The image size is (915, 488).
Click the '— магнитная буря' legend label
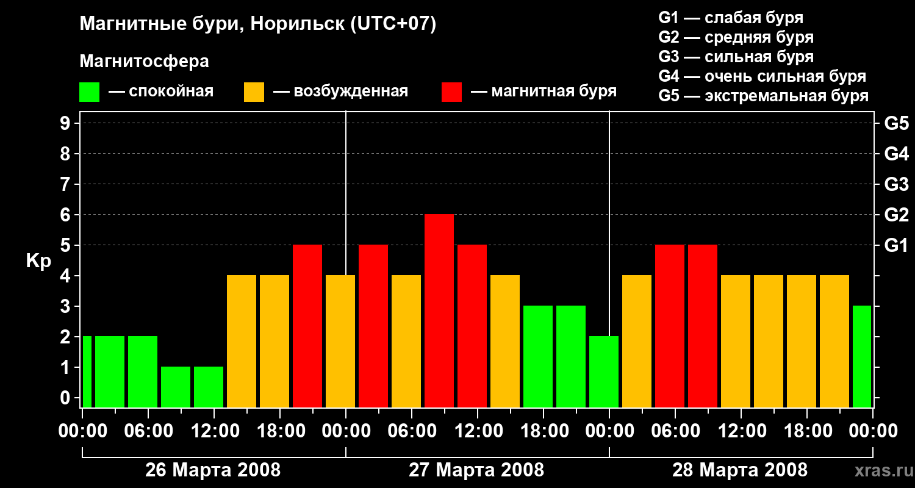(x=544, y=91)
